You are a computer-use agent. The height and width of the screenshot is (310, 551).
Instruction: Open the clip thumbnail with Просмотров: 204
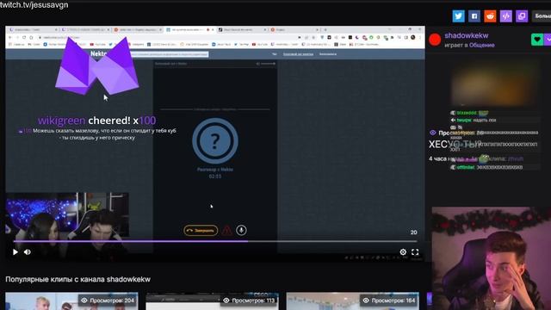pos(71,301)
